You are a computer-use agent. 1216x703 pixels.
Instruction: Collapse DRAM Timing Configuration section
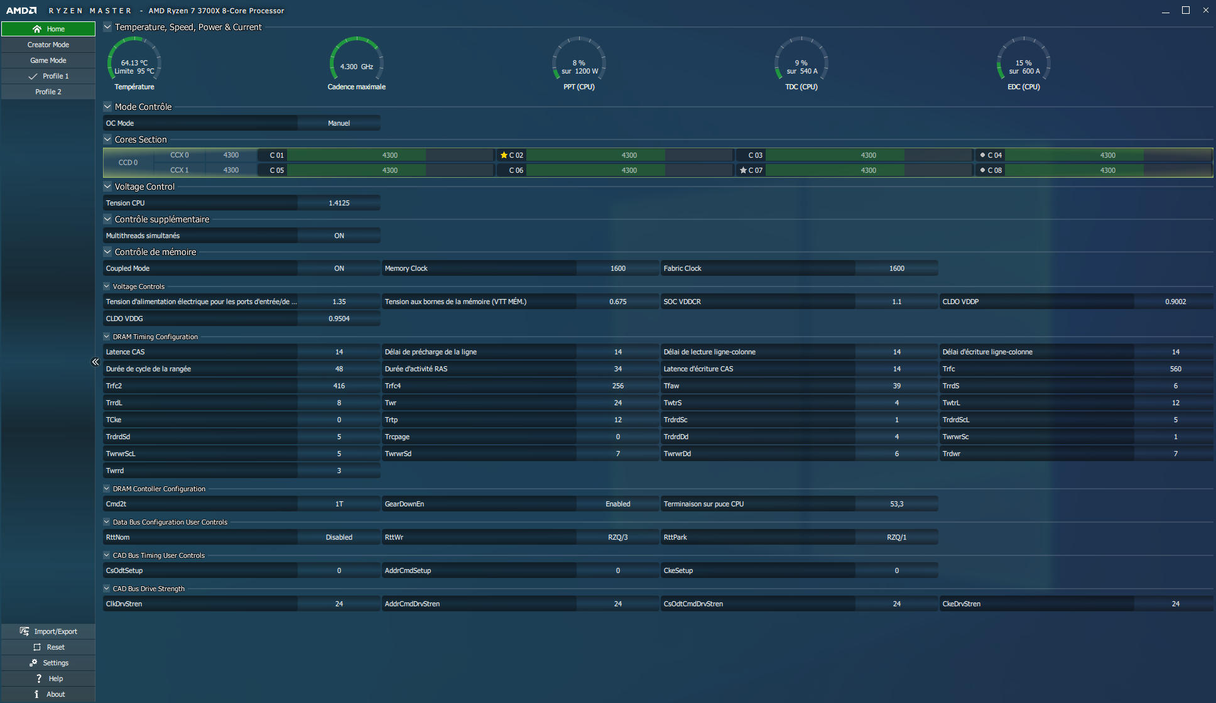(107, 337)
